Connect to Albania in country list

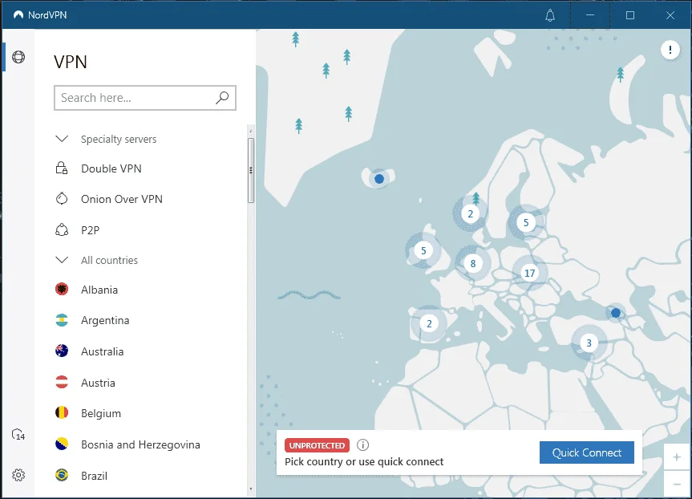(99, 290)
